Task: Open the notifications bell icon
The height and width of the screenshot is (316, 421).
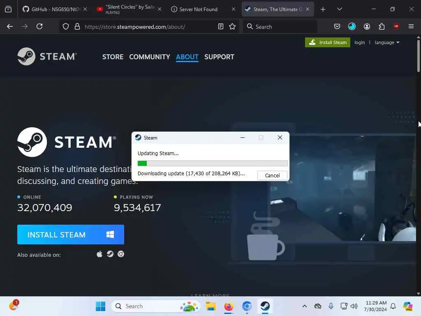Action: pos(393,306)
